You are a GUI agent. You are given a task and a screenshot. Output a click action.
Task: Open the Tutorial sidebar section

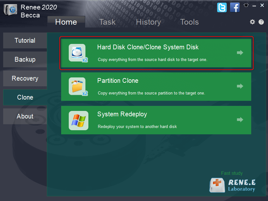pos(25,40)
